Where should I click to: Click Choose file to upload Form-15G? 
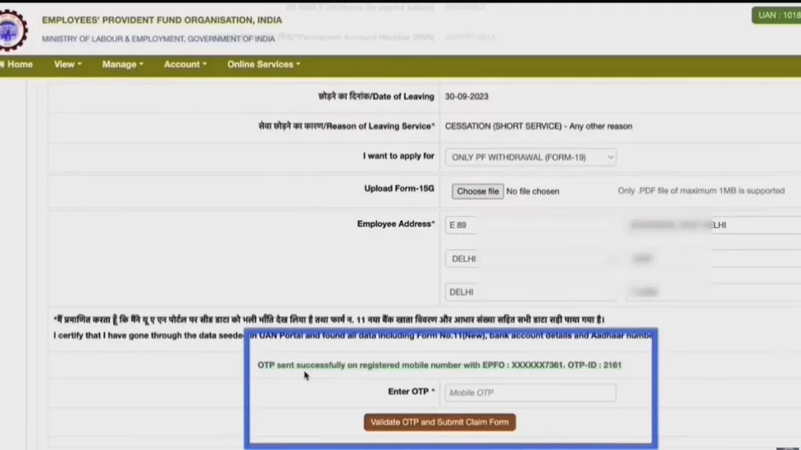tap(477, 191)
